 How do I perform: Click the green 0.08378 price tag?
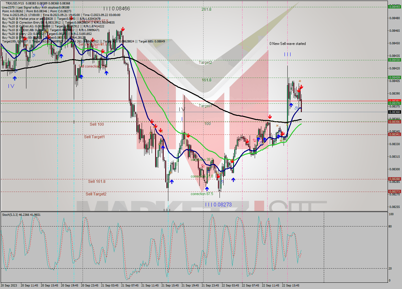[x=394, y=103]
